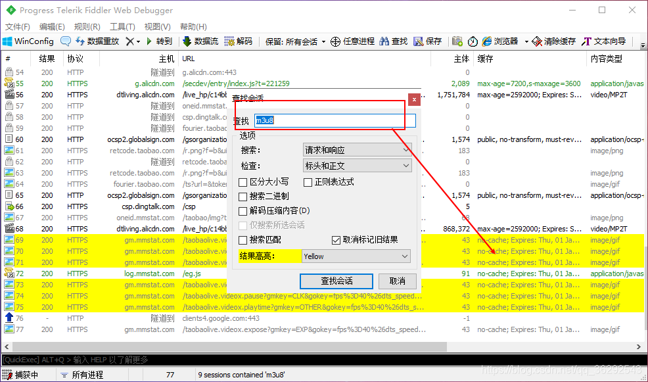Select session 68 video icon

9,229
